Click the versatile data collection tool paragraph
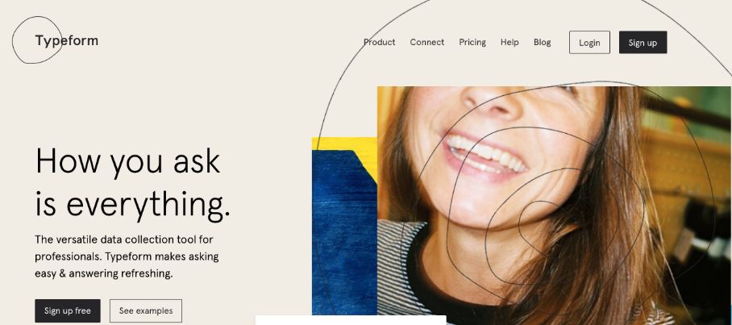This screenshot has width=732, height=325. click(x=127, y=256)
